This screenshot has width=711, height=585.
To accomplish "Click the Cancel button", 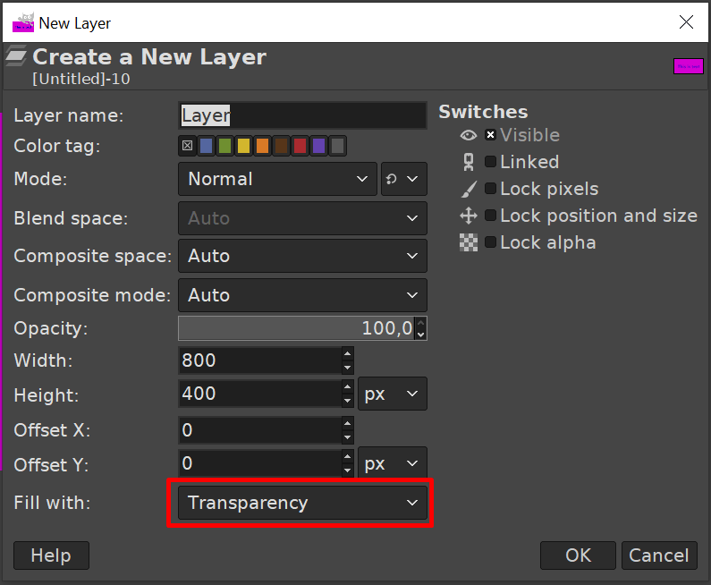I will (659, 555).
